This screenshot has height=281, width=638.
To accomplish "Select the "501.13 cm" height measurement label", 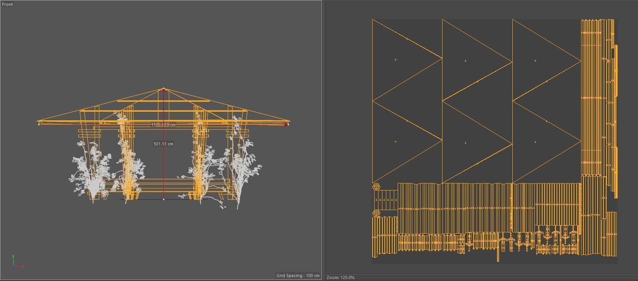I will [x=163, y=144].
